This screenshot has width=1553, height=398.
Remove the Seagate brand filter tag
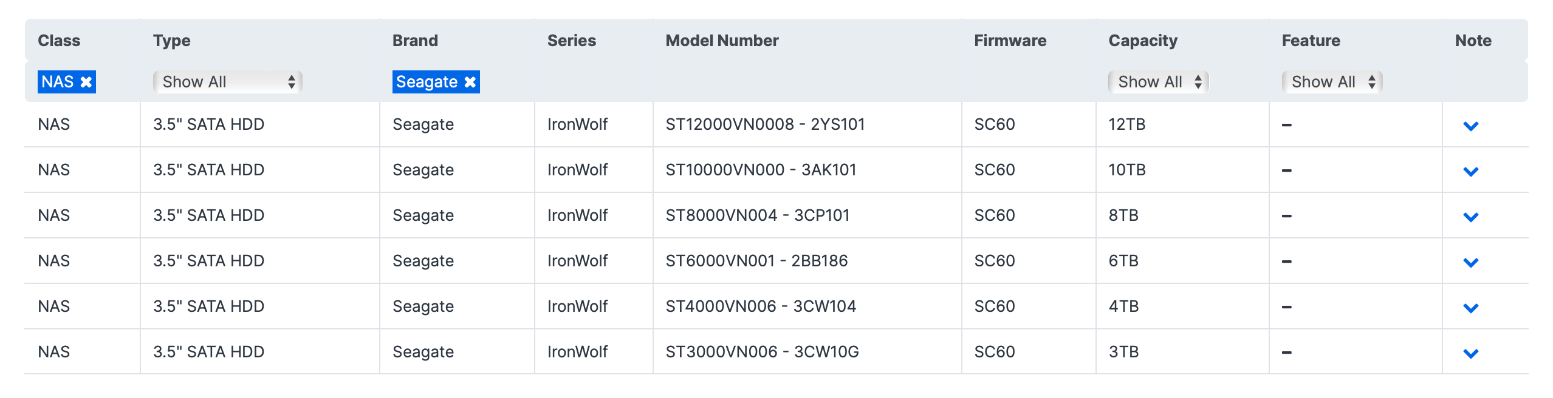pyautogui.click(x=470, y=82)
